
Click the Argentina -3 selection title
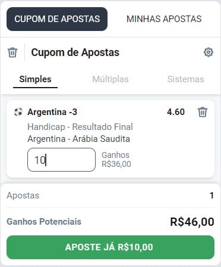point(52,112)
